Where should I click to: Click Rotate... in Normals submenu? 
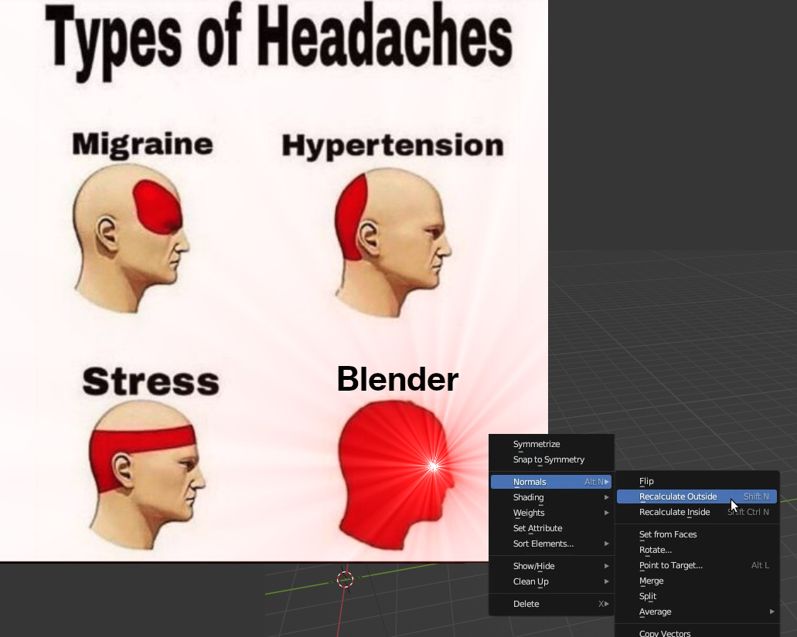[697, 550]
